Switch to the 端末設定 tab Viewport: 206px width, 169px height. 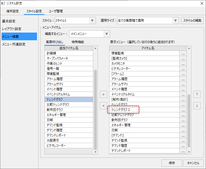point(13,11)
